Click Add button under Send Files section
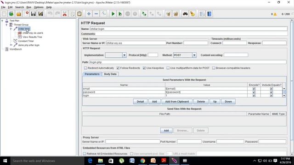294x165 pixels. pos(166,131)
